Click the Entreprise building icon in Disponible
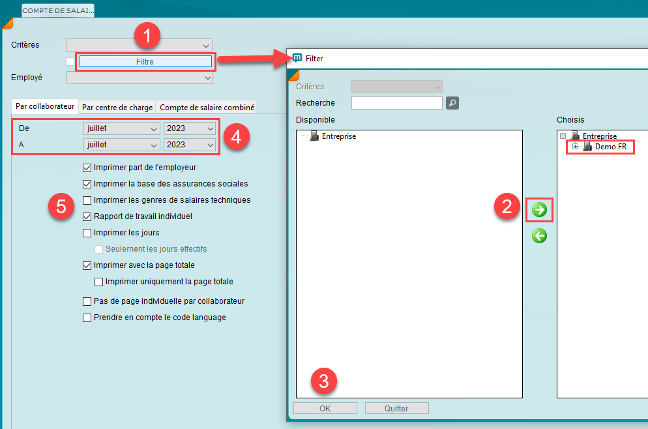The width and height of the screenshot is (648, 429). [314, 136]
